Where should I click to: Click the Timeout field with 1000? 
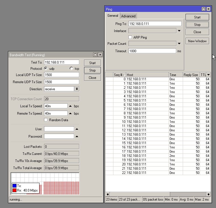point(152,51)
